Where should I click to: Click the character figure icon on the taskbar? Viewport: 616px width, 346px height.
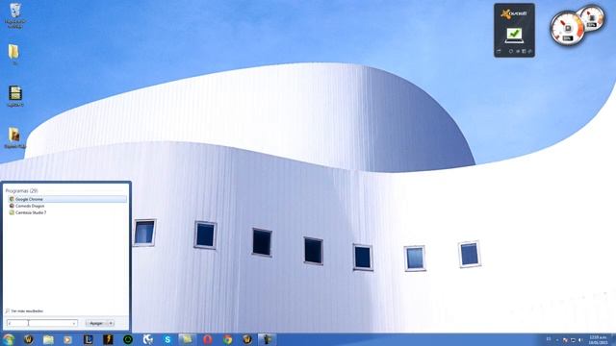tap(268, 339)
